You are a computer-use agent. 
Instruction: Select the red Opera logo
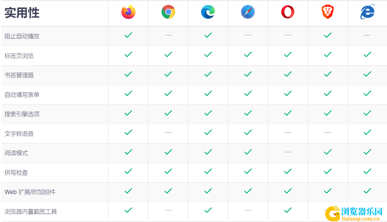tap(288, 12)
